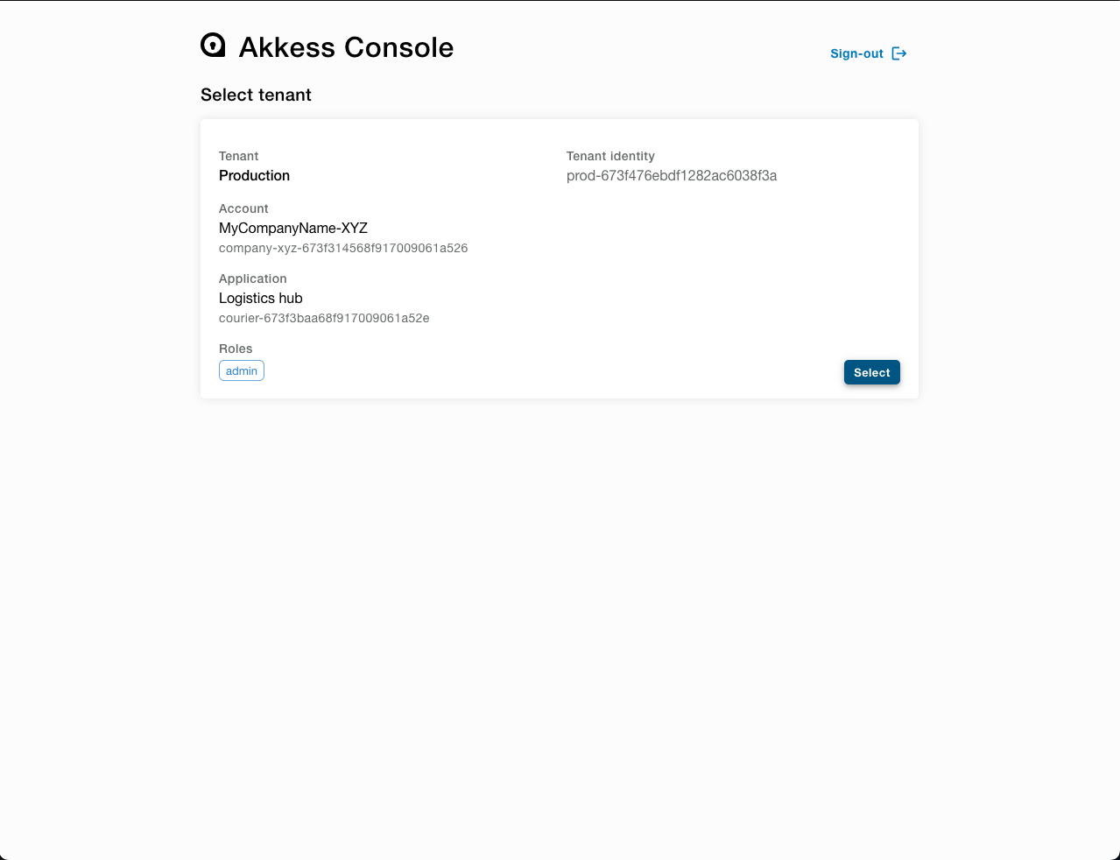Select the admin role chip
This screenshot has width=1120, height=860.
tap(241, 370)
